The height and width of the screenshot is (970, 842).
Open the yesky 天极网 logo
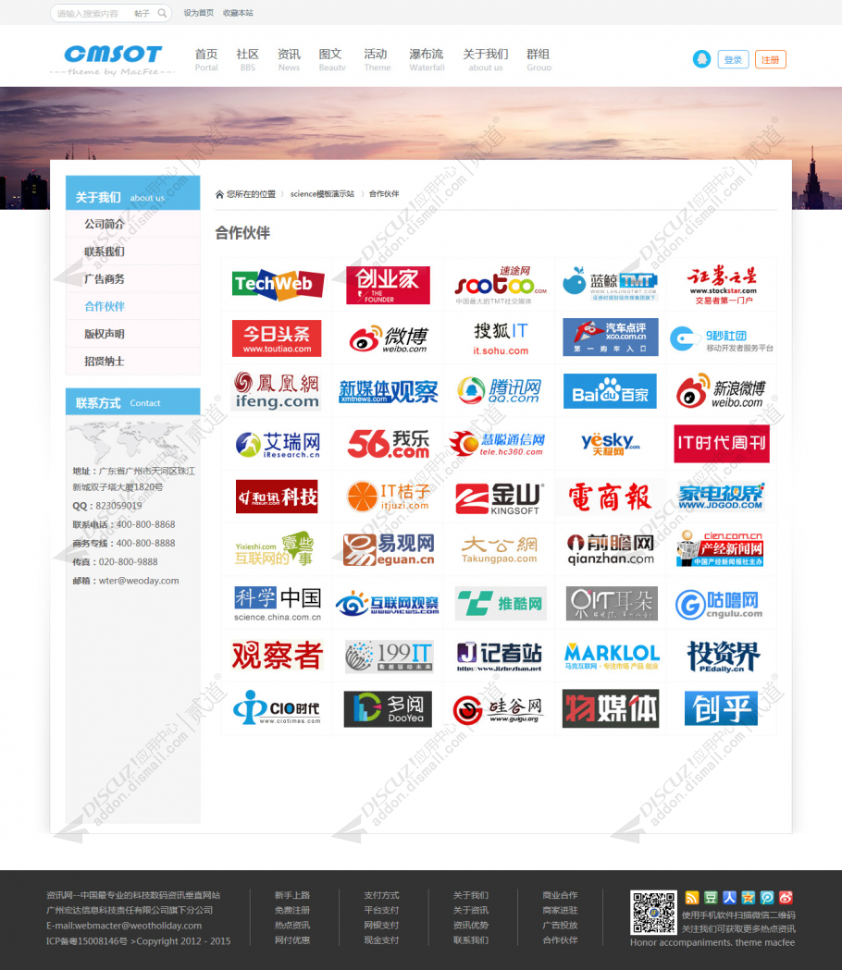[610, 444]
